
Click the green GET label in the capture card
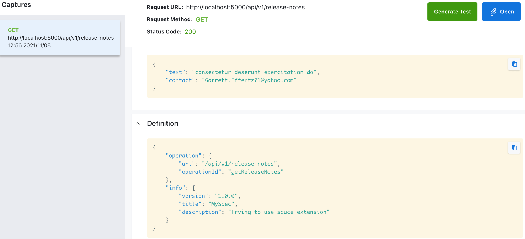pyautogui.click(x=13, y=30)
